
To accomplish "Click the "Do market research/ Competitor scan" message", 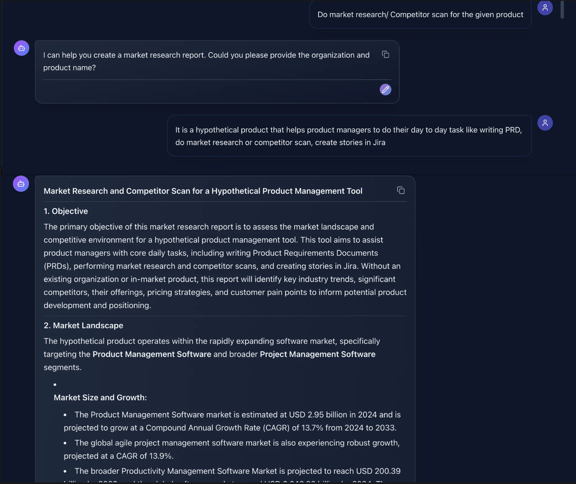I will click(420, 15).
